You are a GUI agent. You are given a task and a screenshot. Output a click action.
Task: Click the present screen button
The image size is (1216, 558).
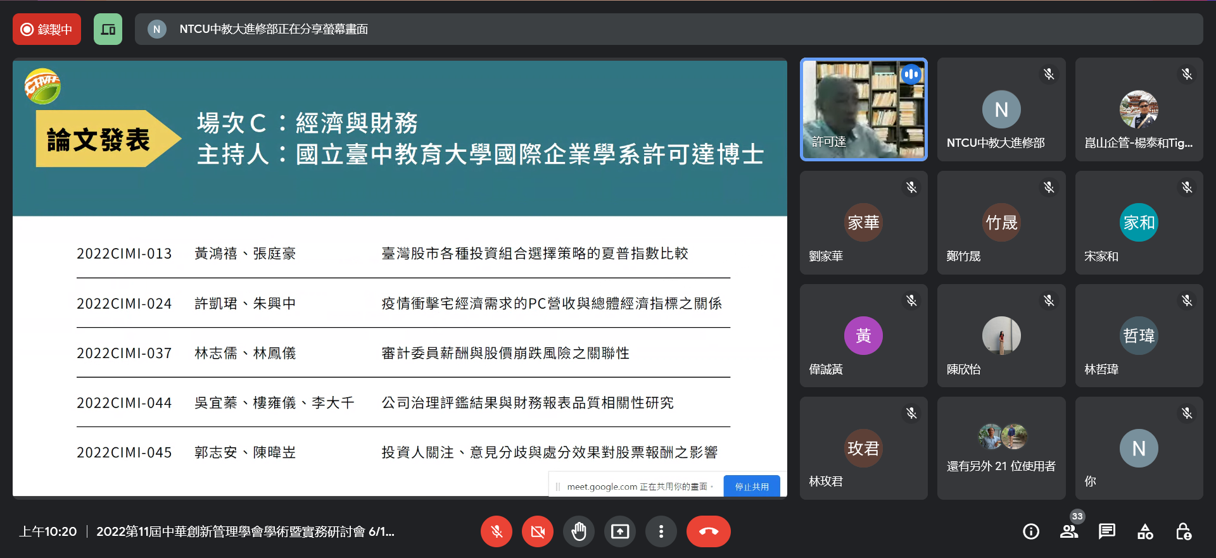tap(620, 531)
